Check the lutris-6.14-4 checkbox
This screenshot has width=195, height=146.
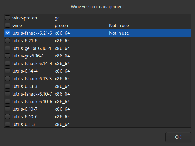8,71
